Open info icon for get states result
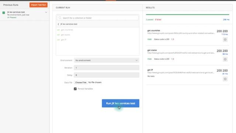This screenshot has width=236, height=133. pyautogui.click(x=225, y=59)
